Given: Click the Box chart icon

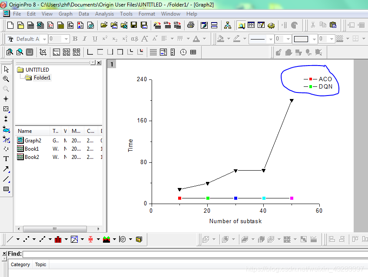Looking at the screenshot, I should click(91, 239).
